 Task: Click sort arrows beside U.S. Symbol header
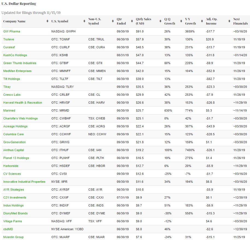[x=84, y=21]
